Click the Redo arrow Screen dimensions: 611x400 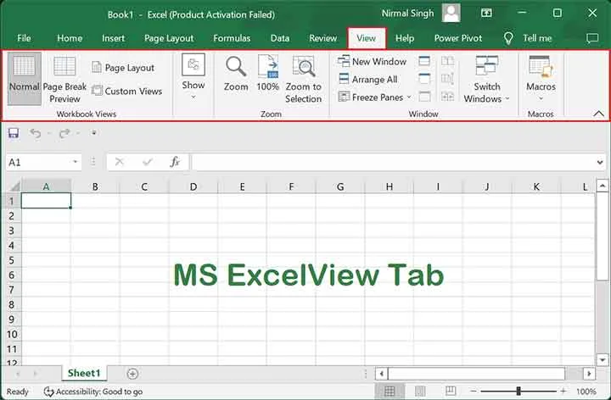click(x=64, y=133)
